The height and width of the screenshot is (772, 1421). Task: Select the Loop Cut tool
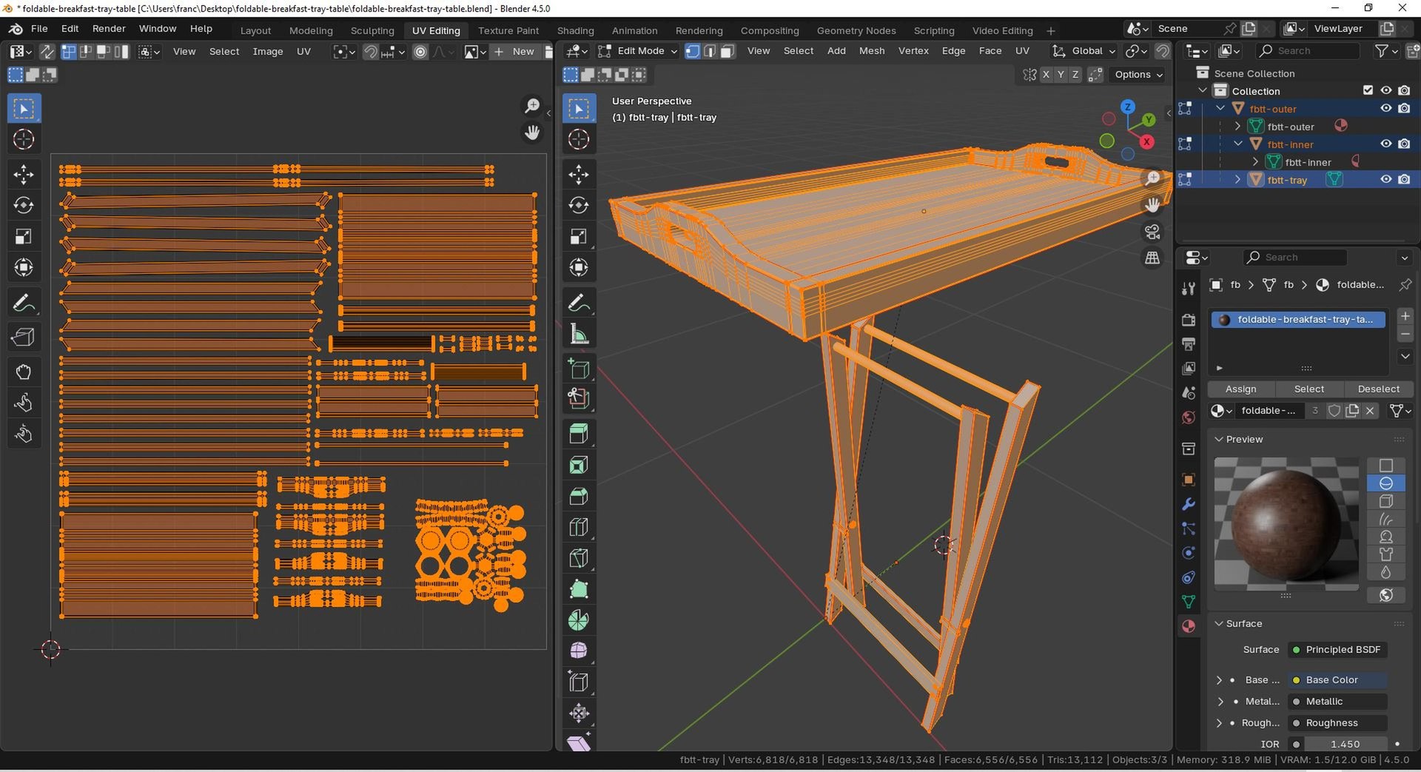[579, 527]
